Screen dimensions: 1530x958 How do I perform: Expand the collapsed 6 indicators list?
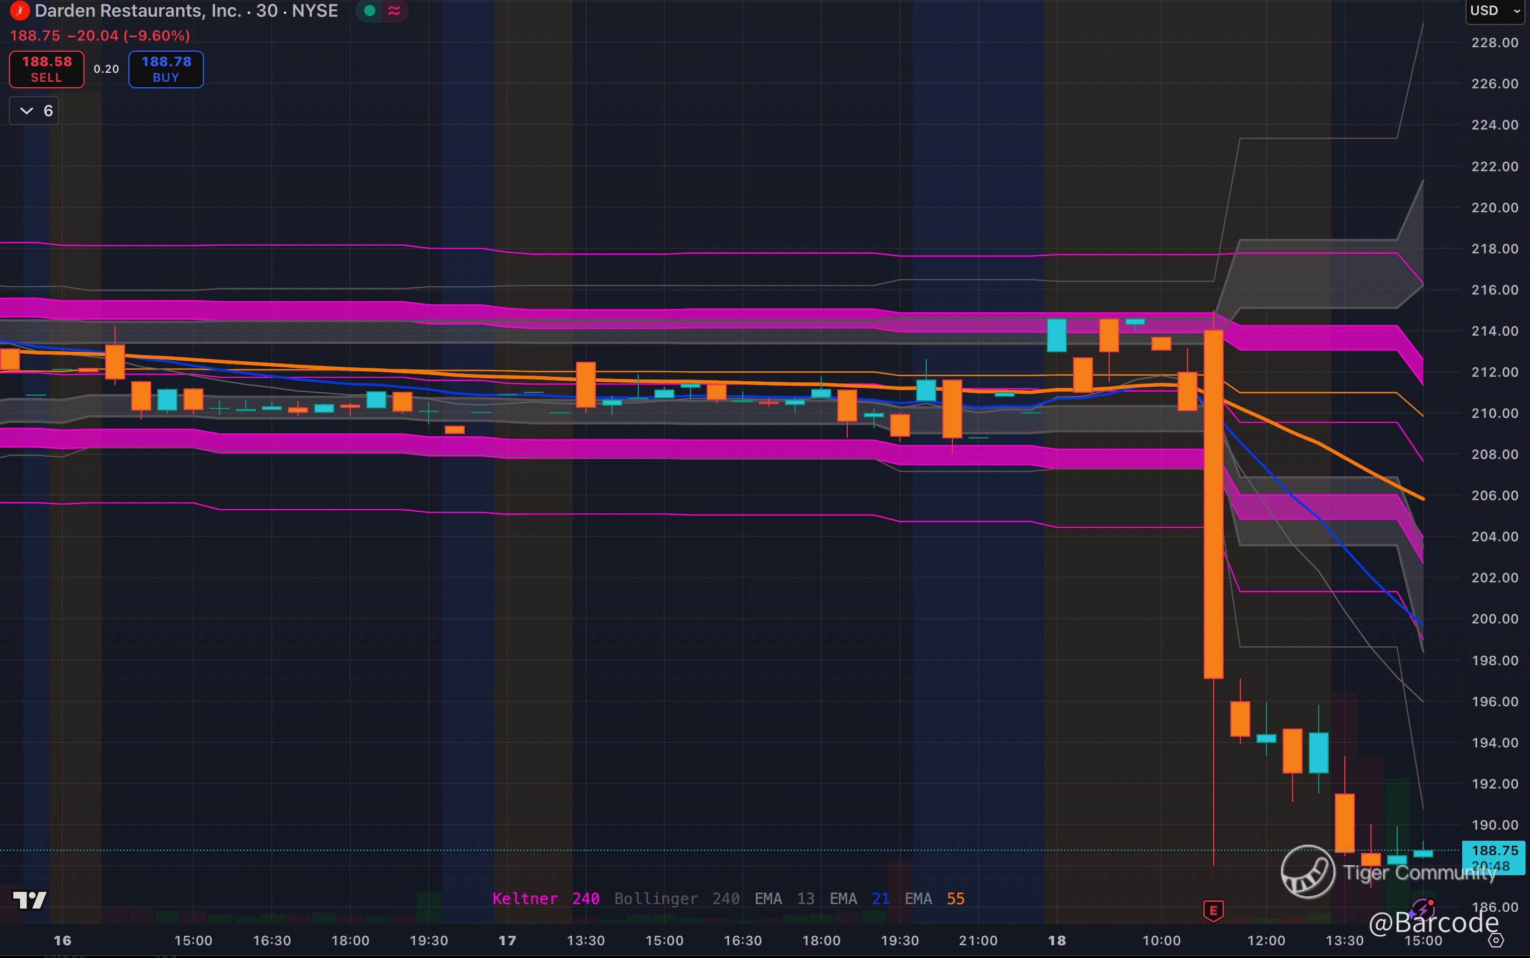point(34,111)
